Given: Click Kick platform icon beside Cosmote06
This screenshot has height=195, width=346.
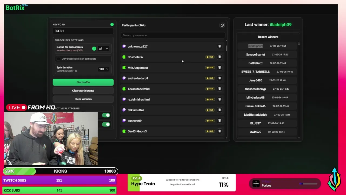Looking at the screenshot, I should [124, 57].
